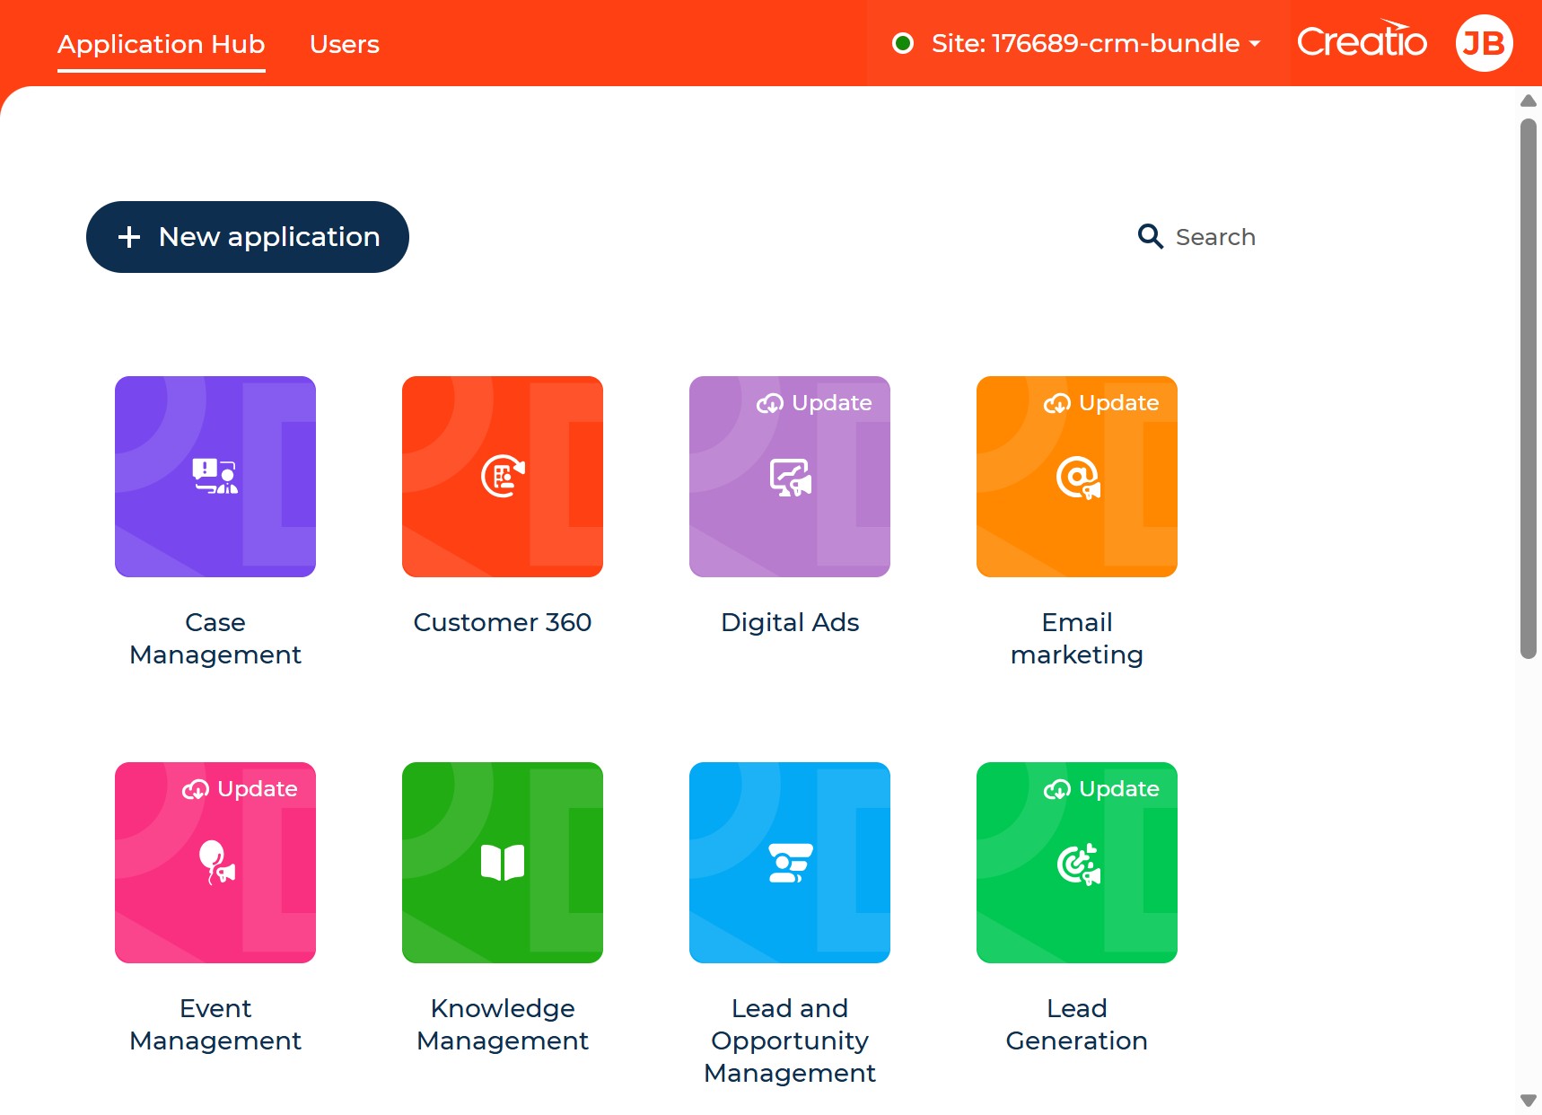Image resolution: width=1542 pixels, height=1115 pixels.
Task: Click the Lead Generation label
Action: click(x=1077, y=1024)
